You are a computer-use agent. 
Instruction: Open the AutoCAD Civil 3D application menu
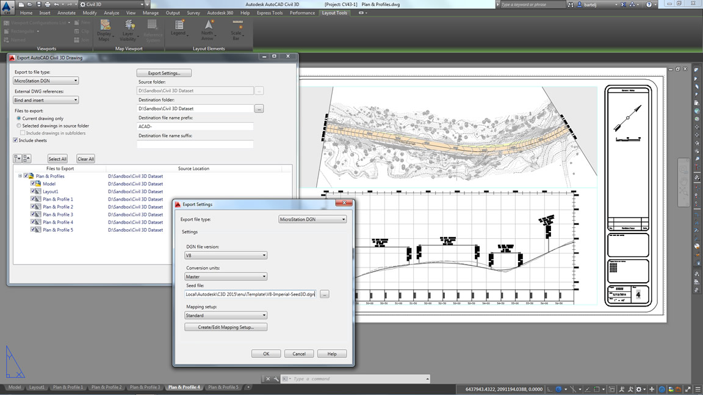7,7
